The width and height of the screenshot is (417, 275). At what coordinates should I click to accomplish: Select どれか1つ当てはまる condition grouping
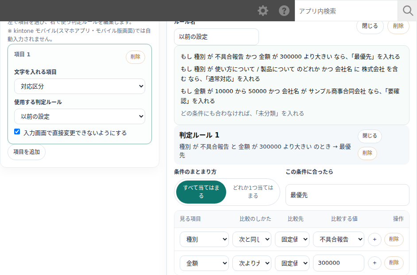coord(253,192)
